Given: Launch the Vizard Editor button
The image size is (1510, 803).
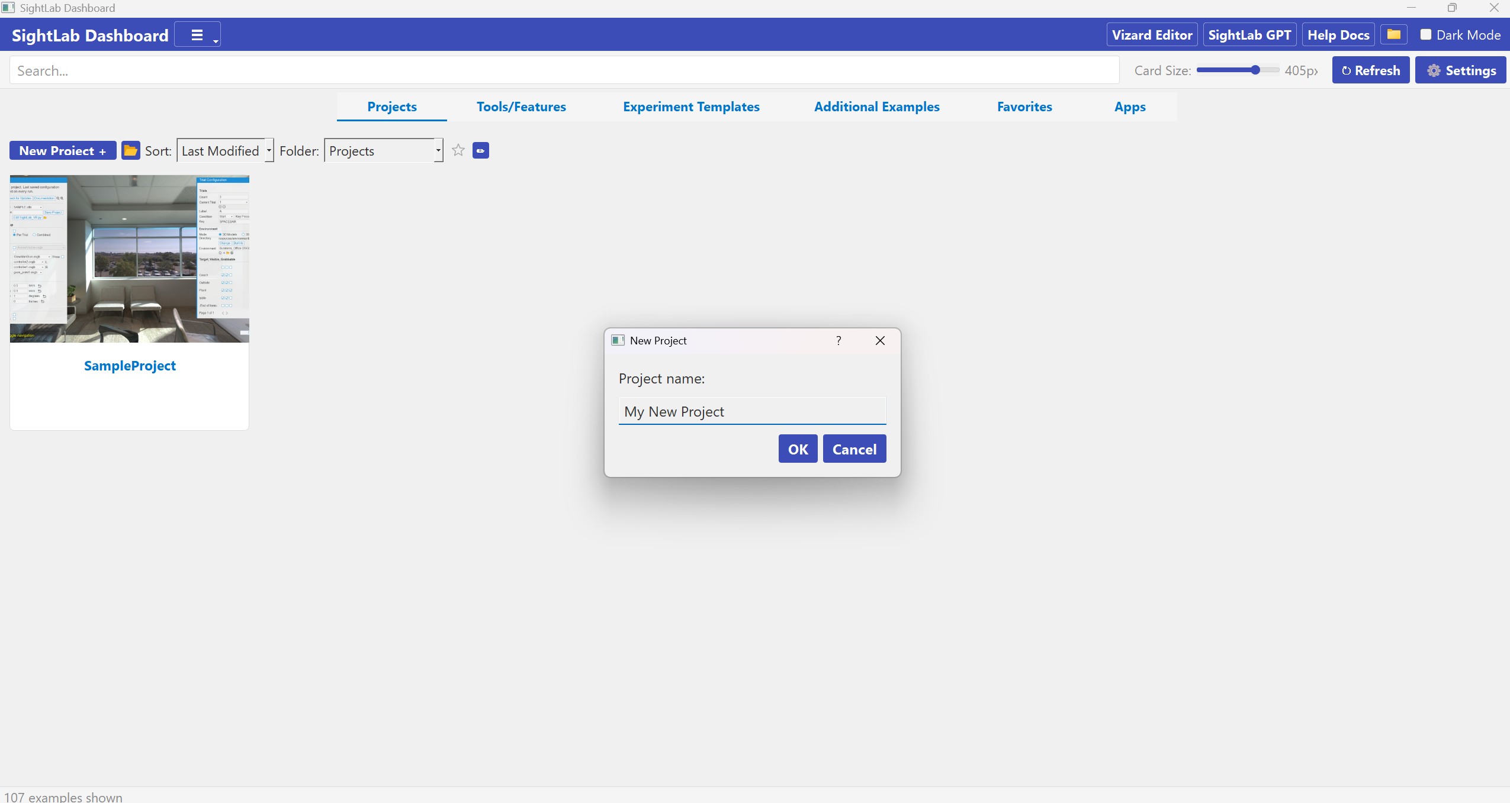Looking at the screenshot, I should click(x=1152, y=34).
